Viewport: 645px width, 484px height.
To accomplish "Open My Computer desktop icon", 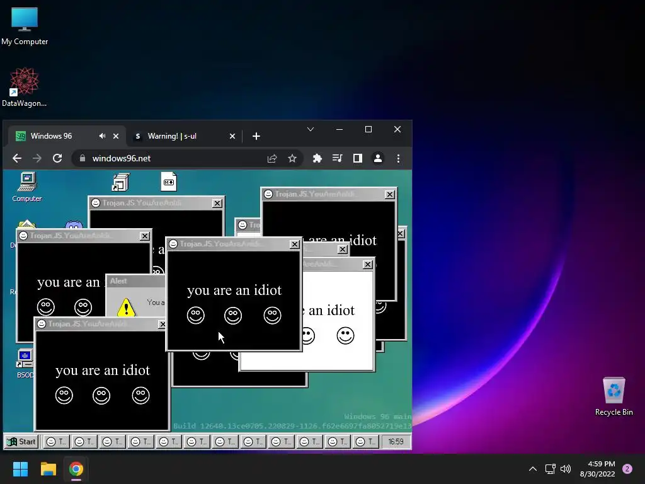I will tap(25, 26).
